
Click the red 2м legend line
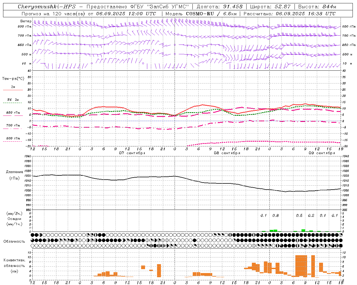pyautogui.click(x=13, y=90)
